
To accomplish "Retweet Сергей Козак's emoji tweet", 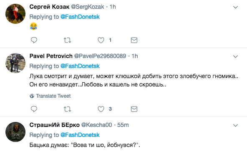I will pos(67,40).
